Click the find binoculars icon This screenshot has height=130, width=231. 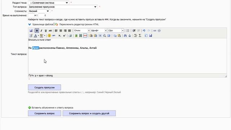coord(125,35)
